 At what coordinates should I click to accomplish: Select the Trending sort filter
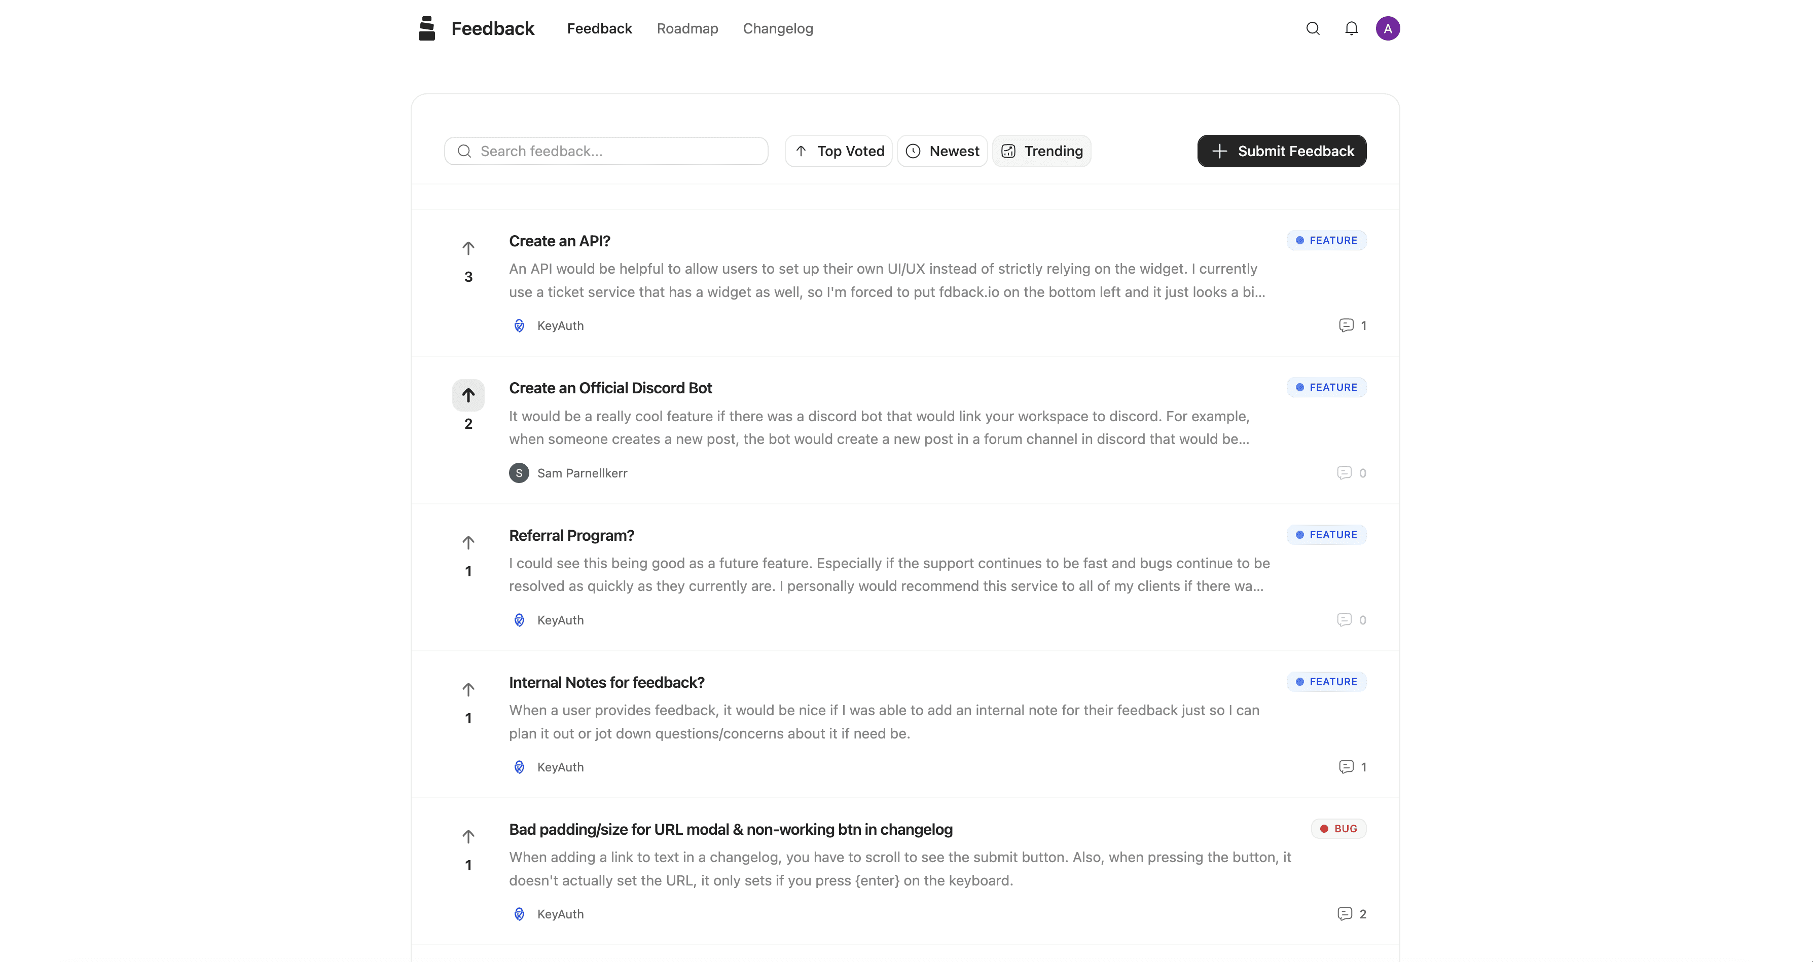coord(1042,151)
